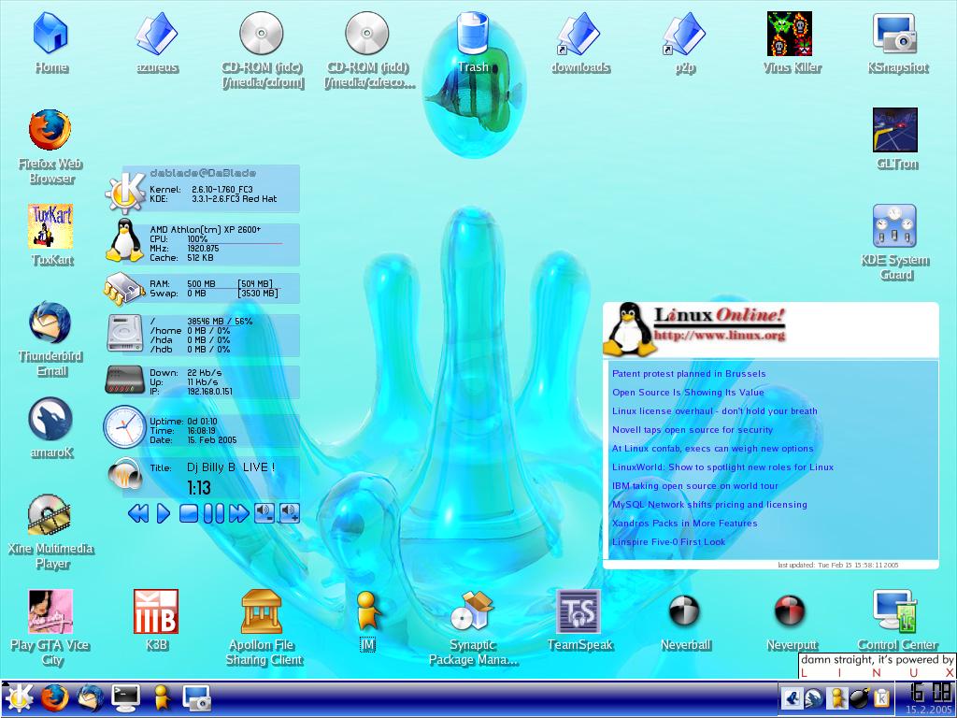The width and height of the screenshot is (957, 718).
Task: Launch Neverball game icon
Action: 684,611
